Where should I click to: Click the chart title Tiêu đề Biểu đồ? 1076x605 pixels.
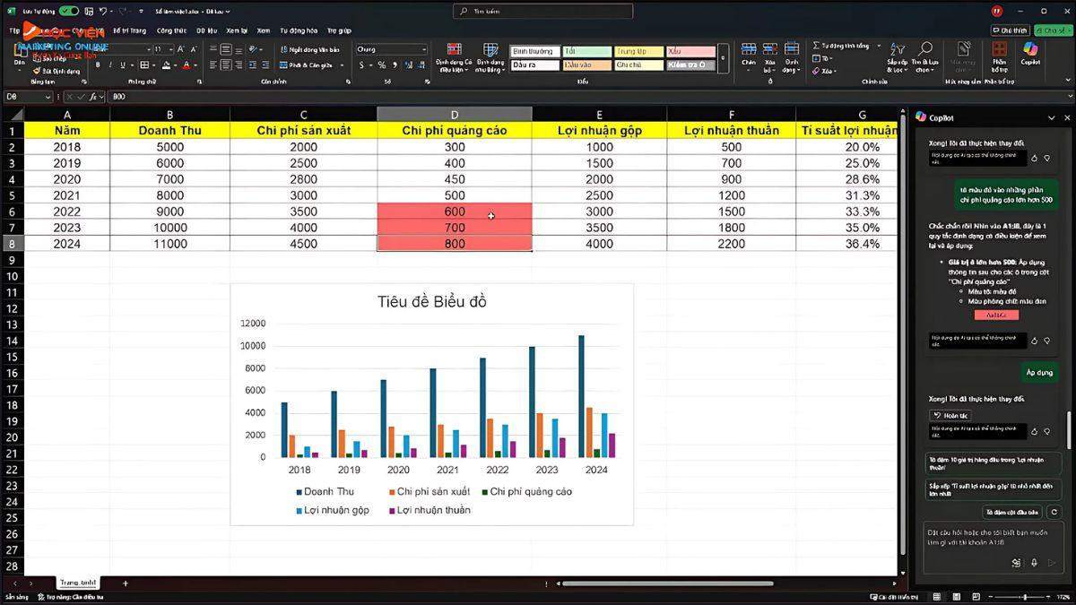click(x=432, y=301)
